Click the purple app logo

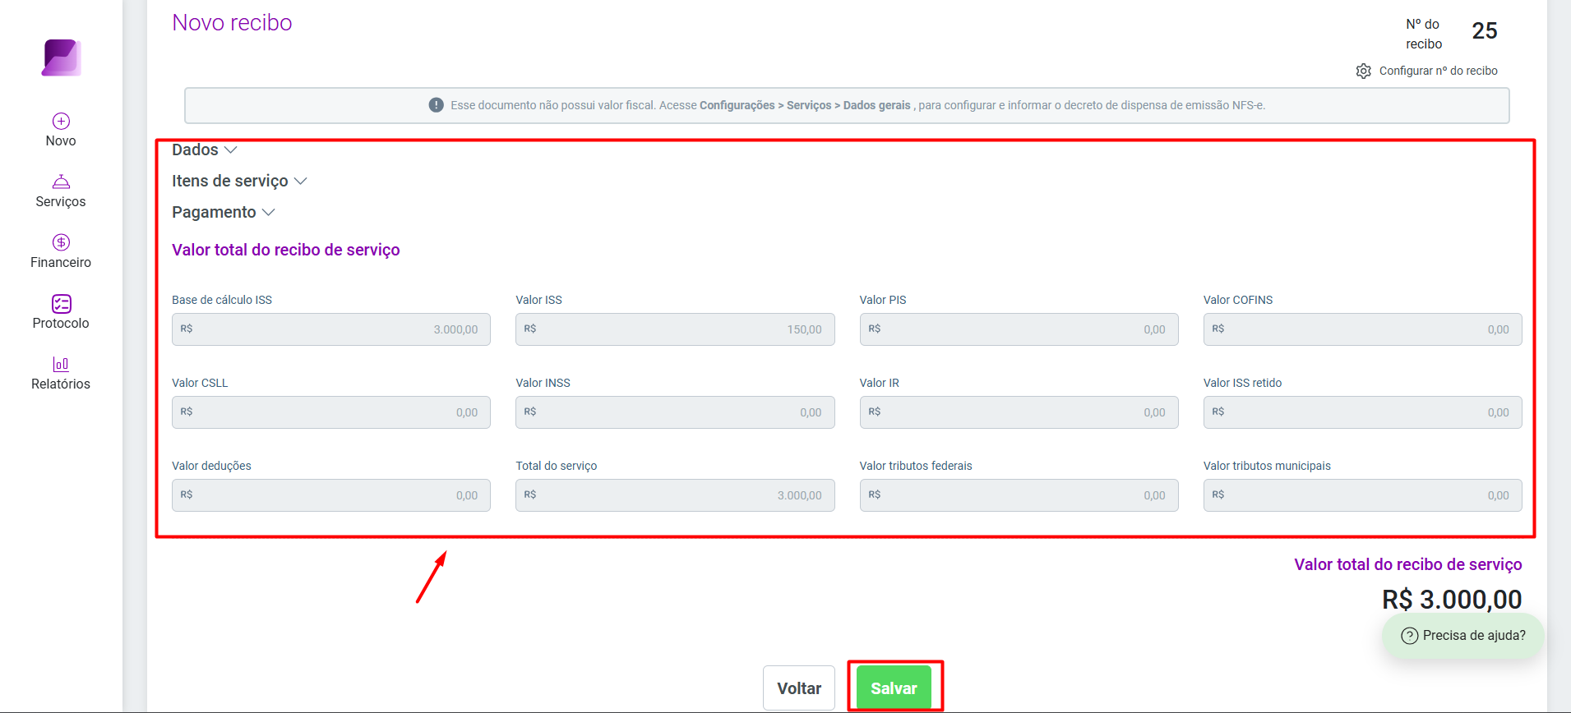[x=62, y=57]
